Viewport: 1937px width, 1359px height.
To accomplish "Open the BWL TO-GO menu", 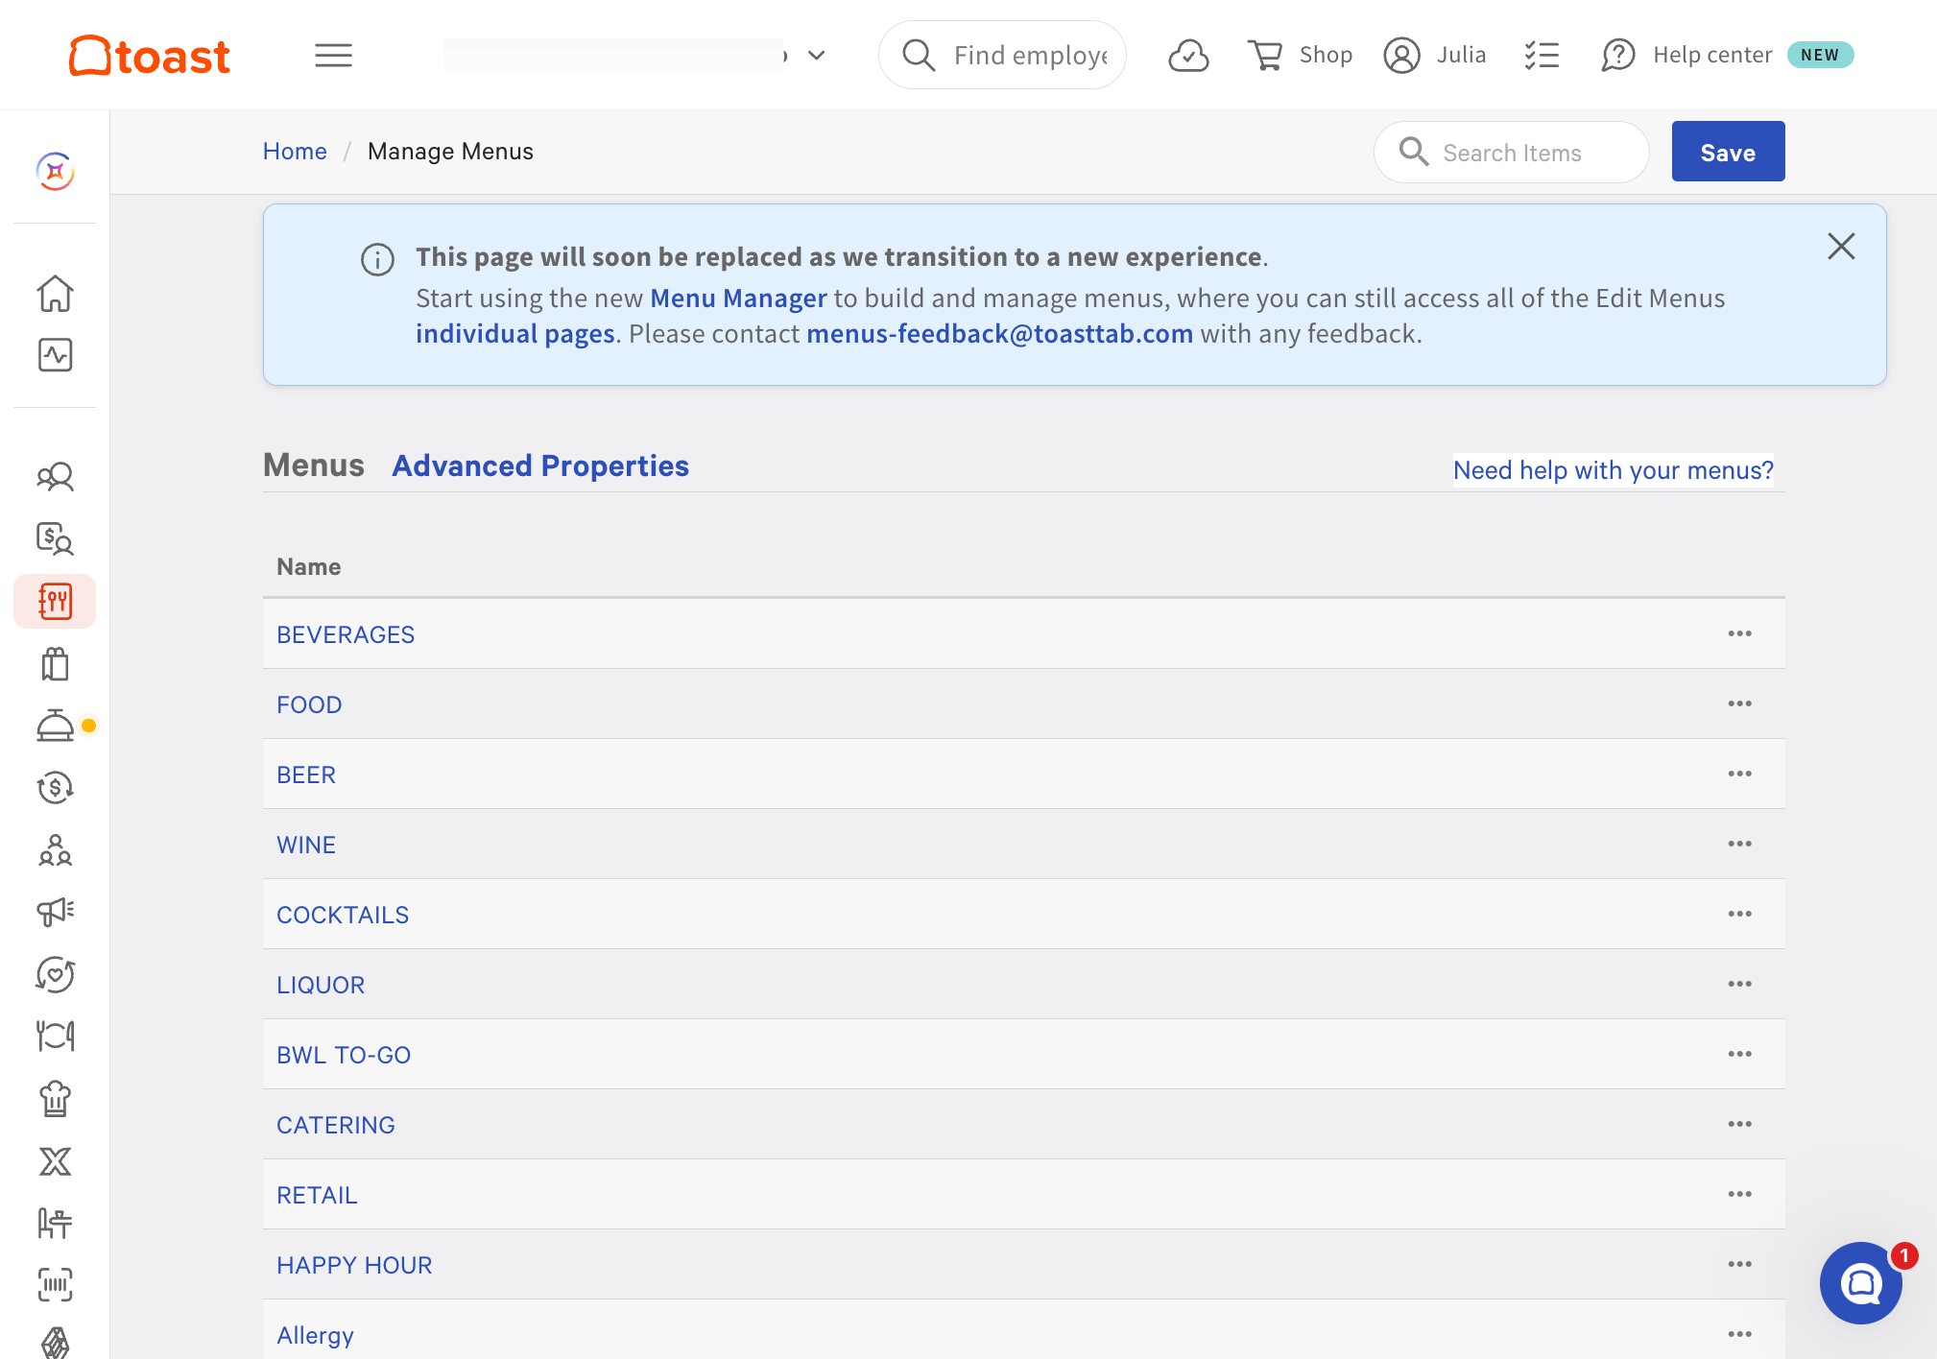I will 344,1055.
